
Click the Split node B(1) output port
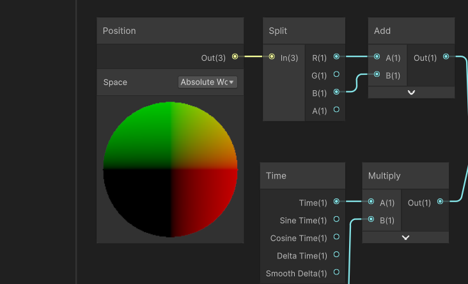[336, 92]
